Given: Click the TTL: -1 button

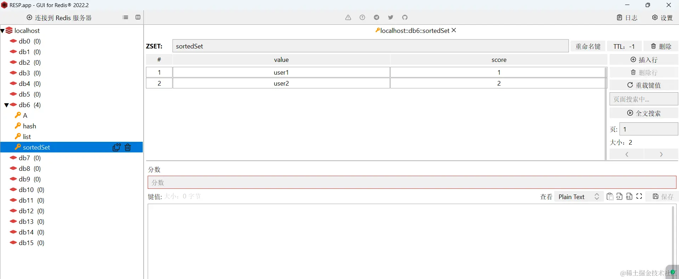Looking at the screenshot, I should click(624, 46).
